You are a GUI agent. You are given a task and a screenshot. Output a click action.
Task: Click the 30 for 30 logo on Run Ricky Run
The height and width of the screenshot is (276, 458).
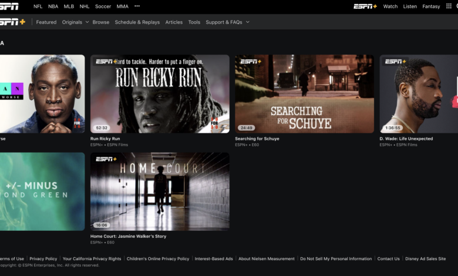pyautogui.click(x=214, y=123)
